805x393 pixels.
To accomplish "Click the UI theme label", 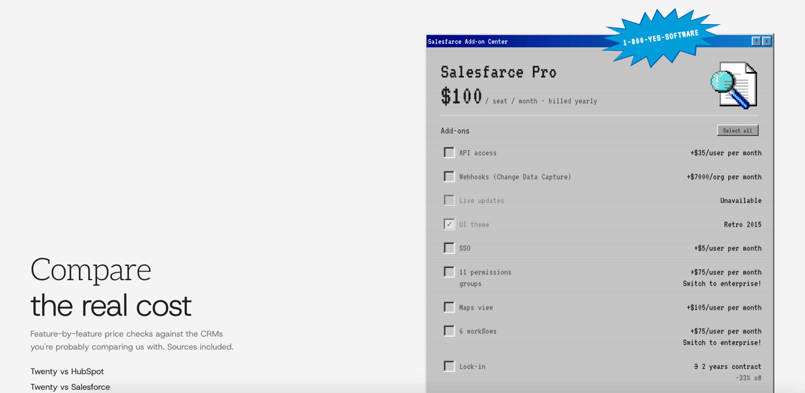I will pos(474,225).
